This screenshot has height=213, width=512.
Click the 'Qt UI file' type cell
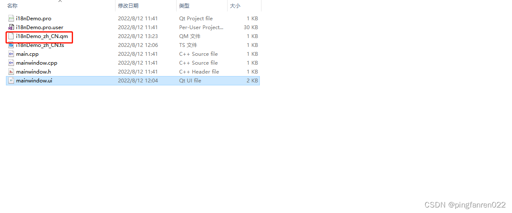click(190, 81)
